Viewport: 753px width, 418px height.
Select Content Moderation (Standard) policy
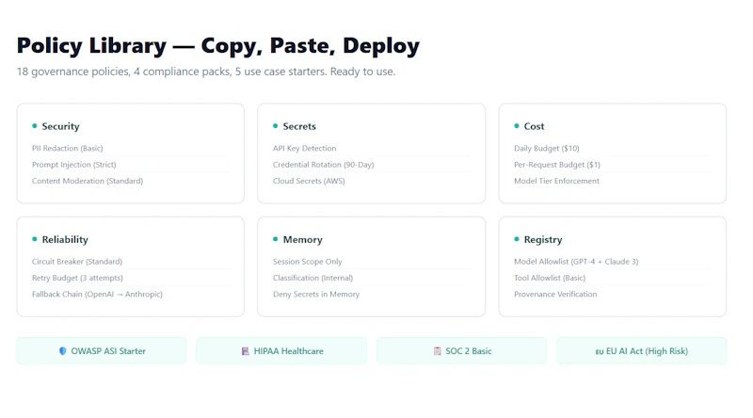88,181
